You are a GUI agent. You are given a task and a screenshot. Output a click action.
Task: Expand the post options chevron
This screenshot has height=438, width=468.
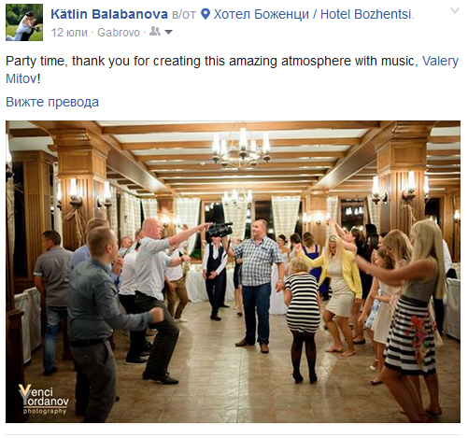click(455, 11)
